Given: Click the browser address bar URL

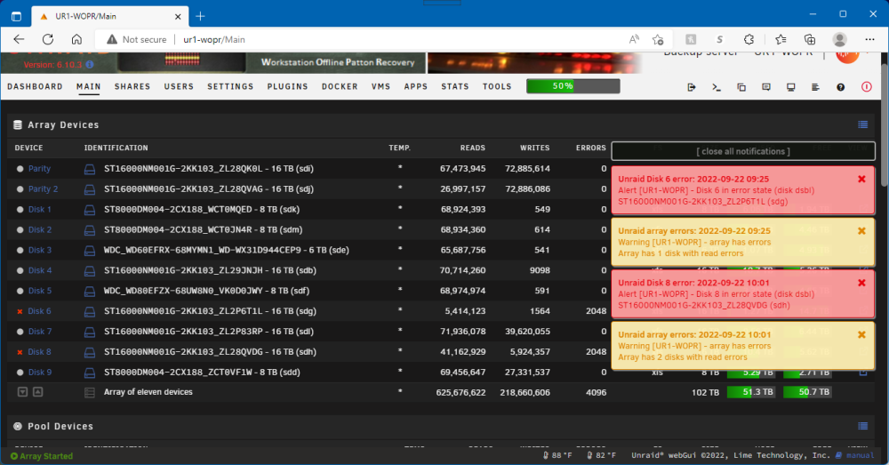Looking at the screenshot, I should 213,40.
